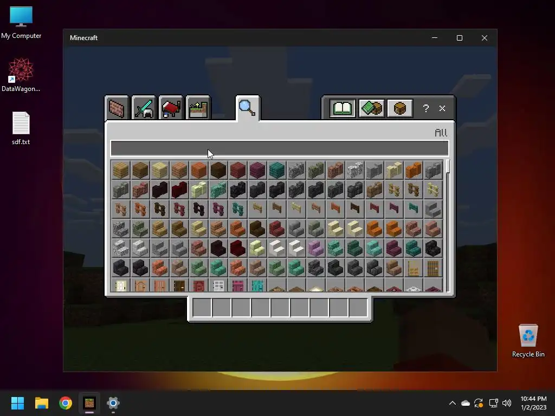555x416 pixels.
Task: Close the inventory with the x button
Action: [442, 108]
